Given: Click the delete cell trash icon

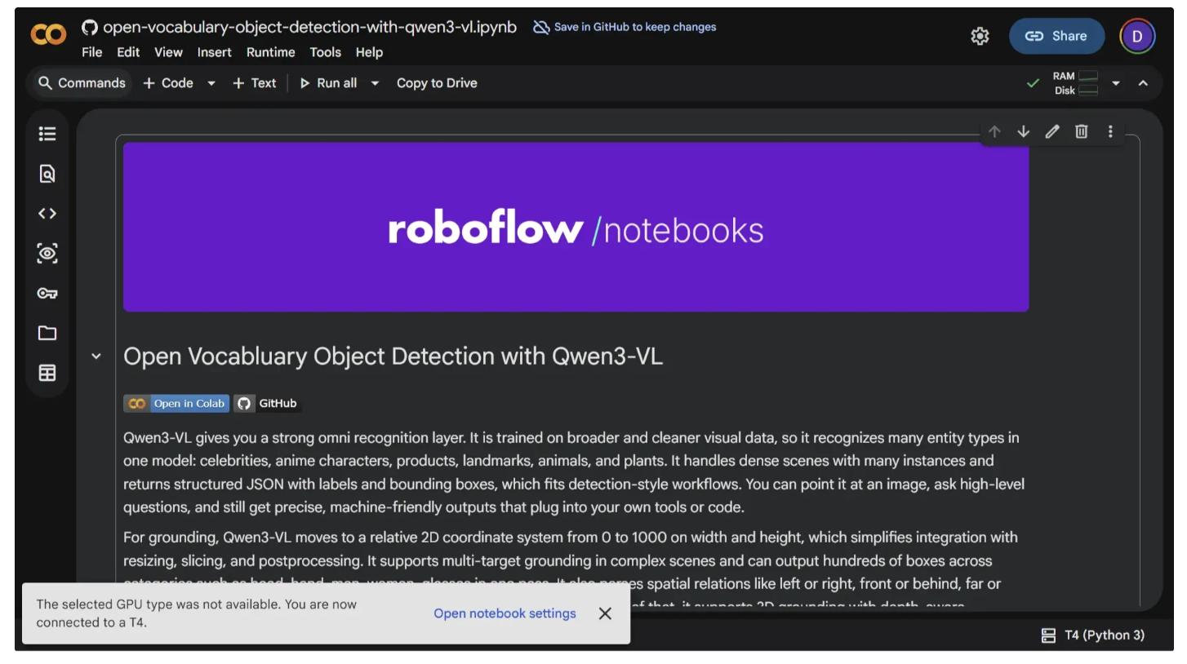Looking at the screenshot, I should tap(1081, 131).
